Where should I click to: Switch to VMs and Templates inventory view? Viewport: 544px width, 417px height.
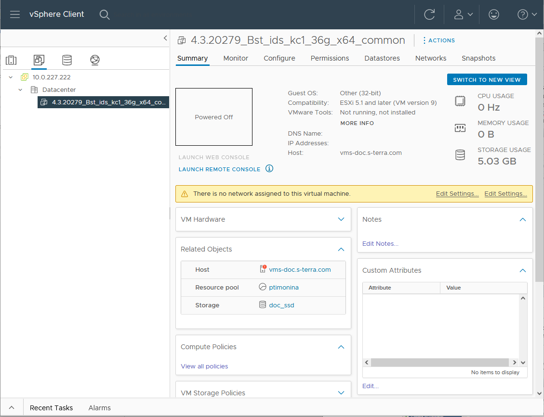pyautogui.click(x=39, y=60)
